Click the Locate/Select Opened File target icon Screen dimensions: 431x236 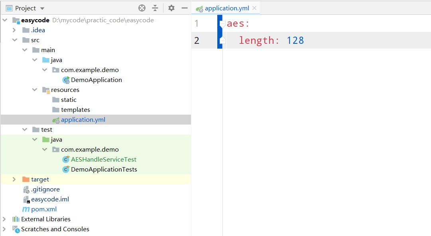click(x=142, y=8)
